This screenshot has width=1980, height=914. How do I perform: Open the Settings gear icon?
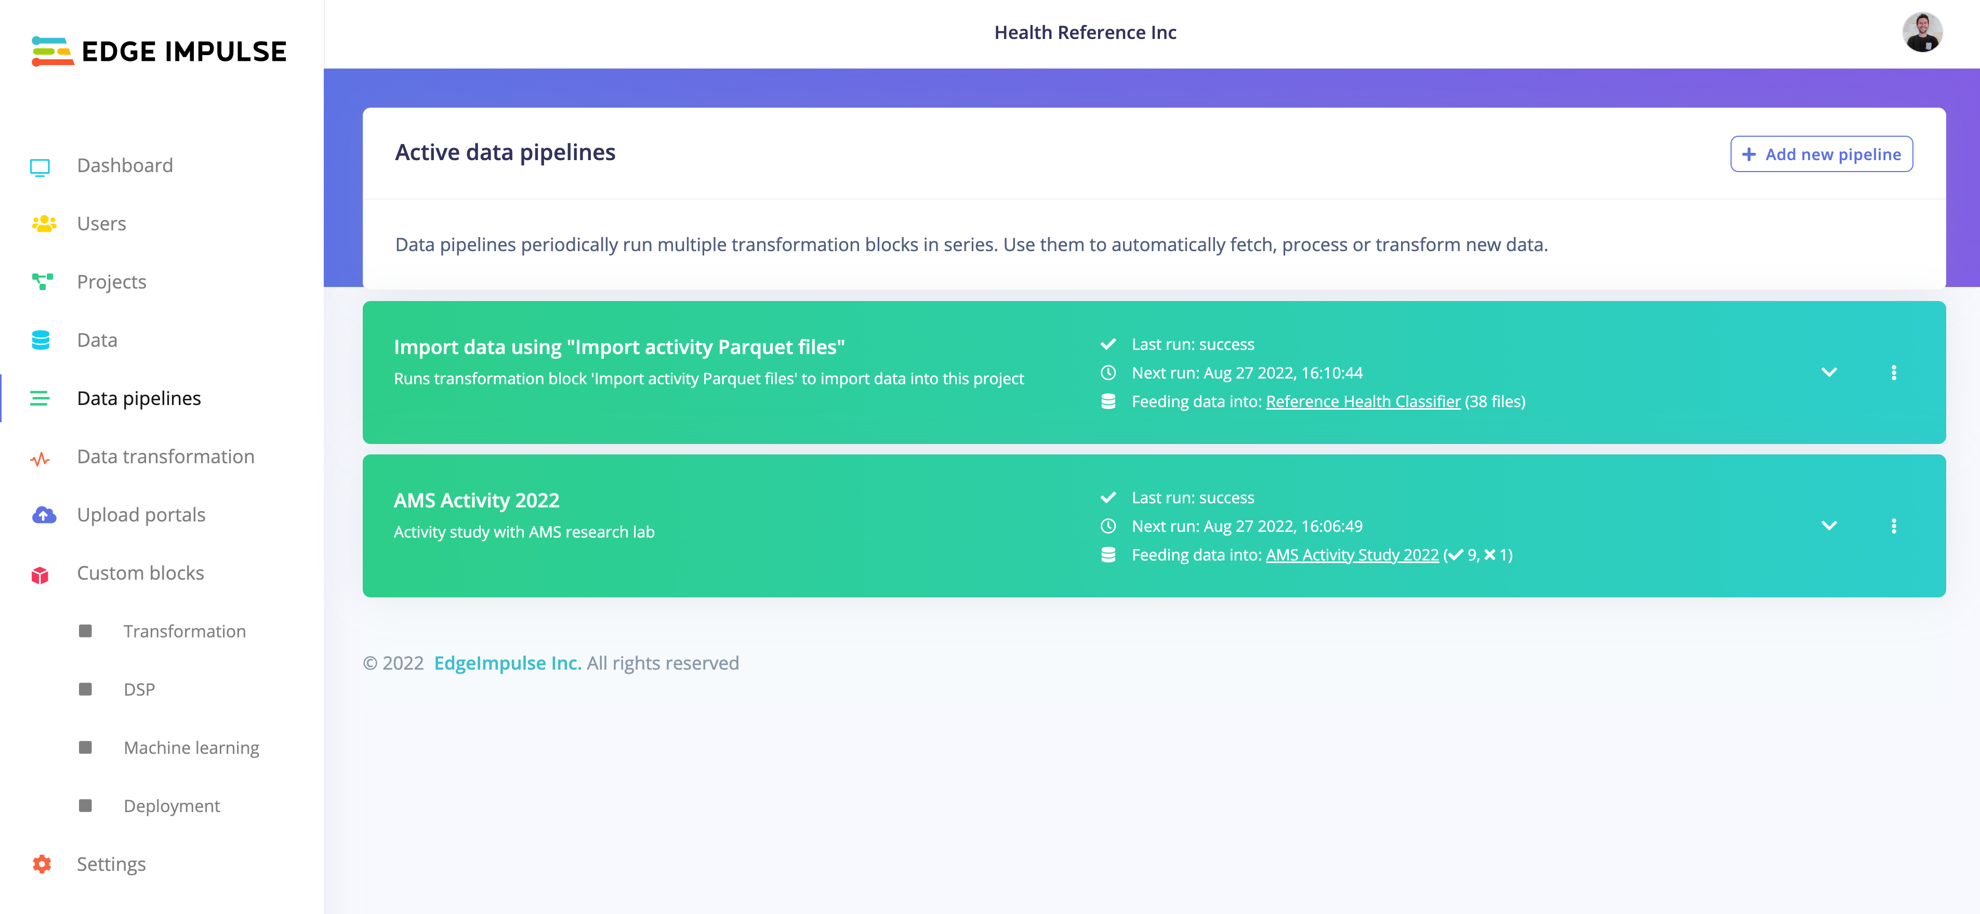click(42, 864)
